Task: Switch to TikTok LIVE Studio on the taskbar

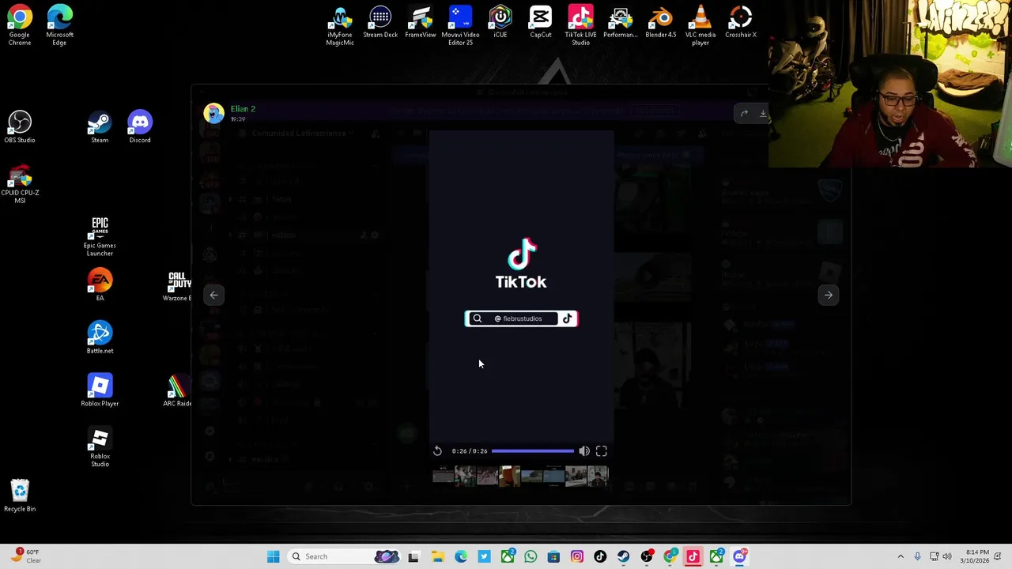Action: pos(693,556)
